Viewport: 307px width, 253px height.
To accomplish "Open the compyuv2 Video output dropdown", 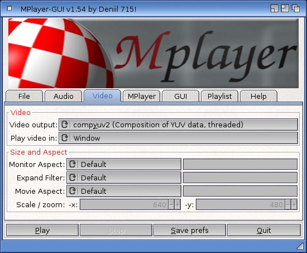I will pos(179,125).
